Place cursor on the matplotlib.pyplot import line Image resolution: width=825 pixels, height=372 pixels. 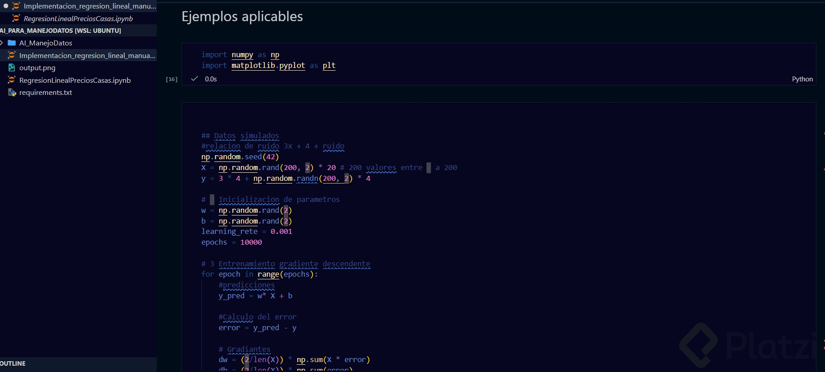pos(268,65)
